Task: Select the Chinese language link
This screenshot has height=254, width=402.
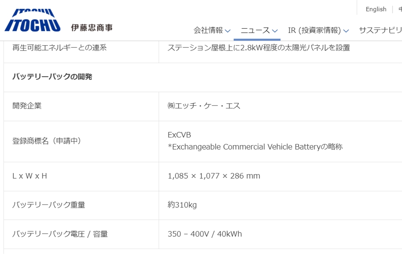Action: (x=400, y=9)
